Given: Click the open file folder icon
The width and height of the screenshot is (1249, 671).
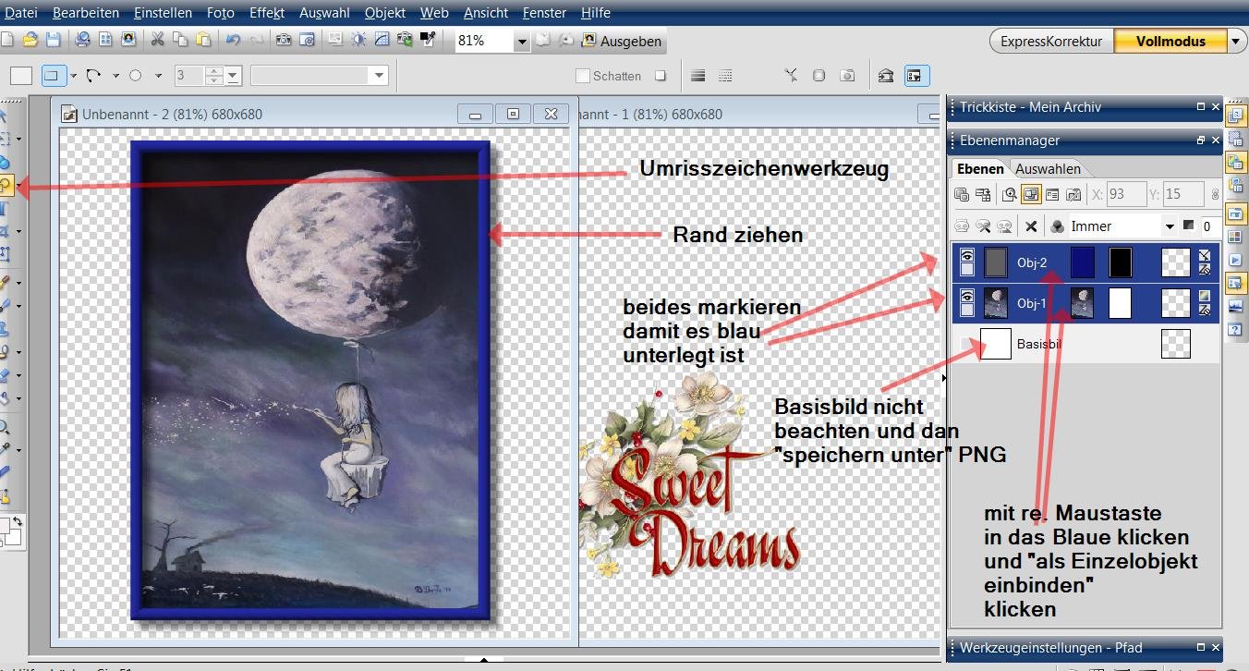Looking at the screenshot, I should click(30, 41).
